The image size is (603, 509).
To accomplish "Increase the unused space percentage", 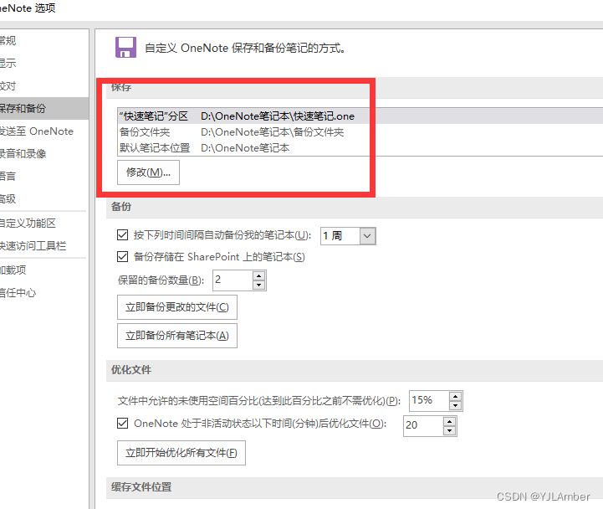I will click(x=455, y=396).
